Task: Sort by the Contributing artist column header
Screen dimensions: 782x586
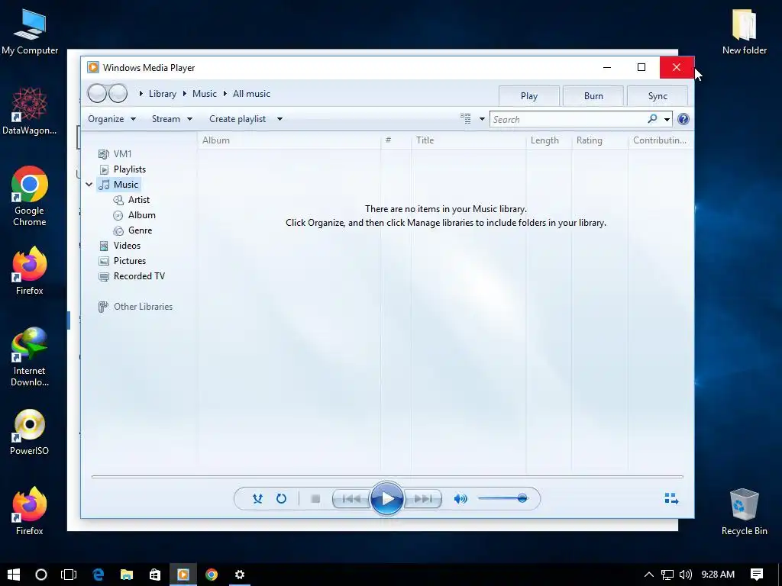Action: tap(660, 140)
